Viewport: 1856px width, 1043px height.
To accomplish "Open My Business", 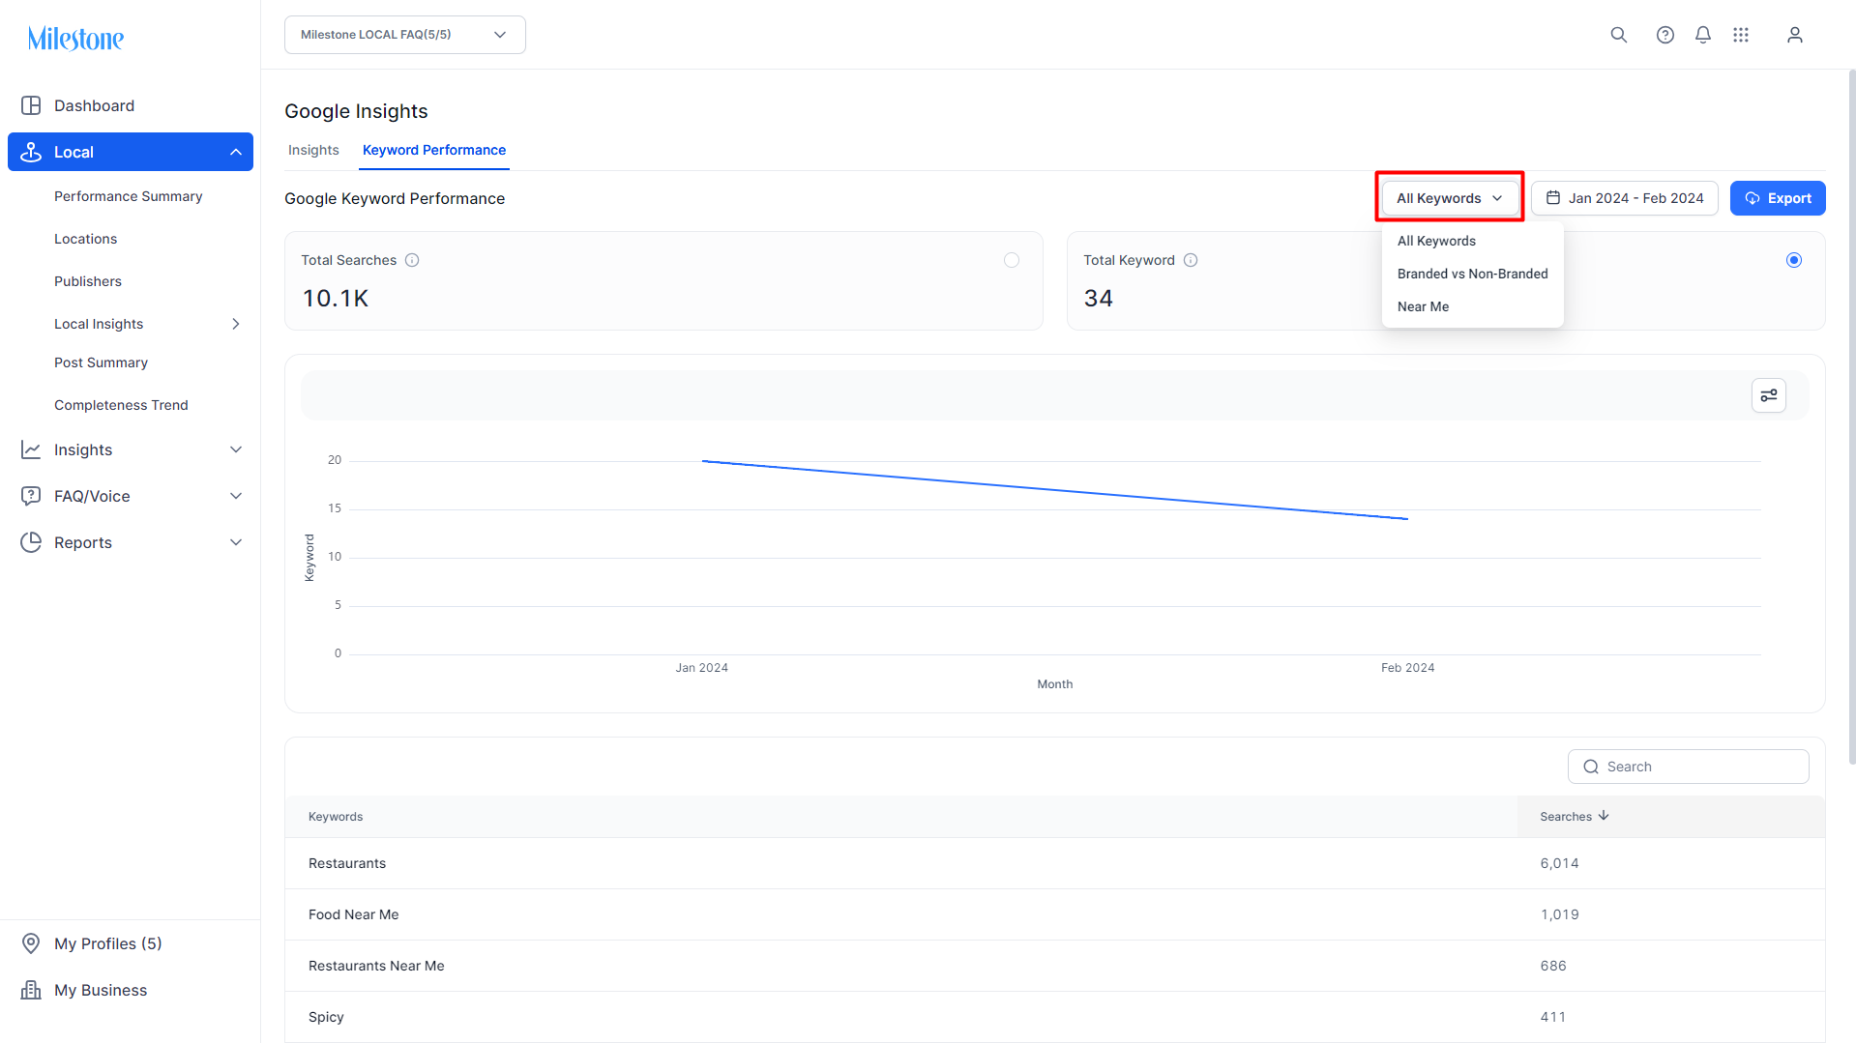I will 101,990.
